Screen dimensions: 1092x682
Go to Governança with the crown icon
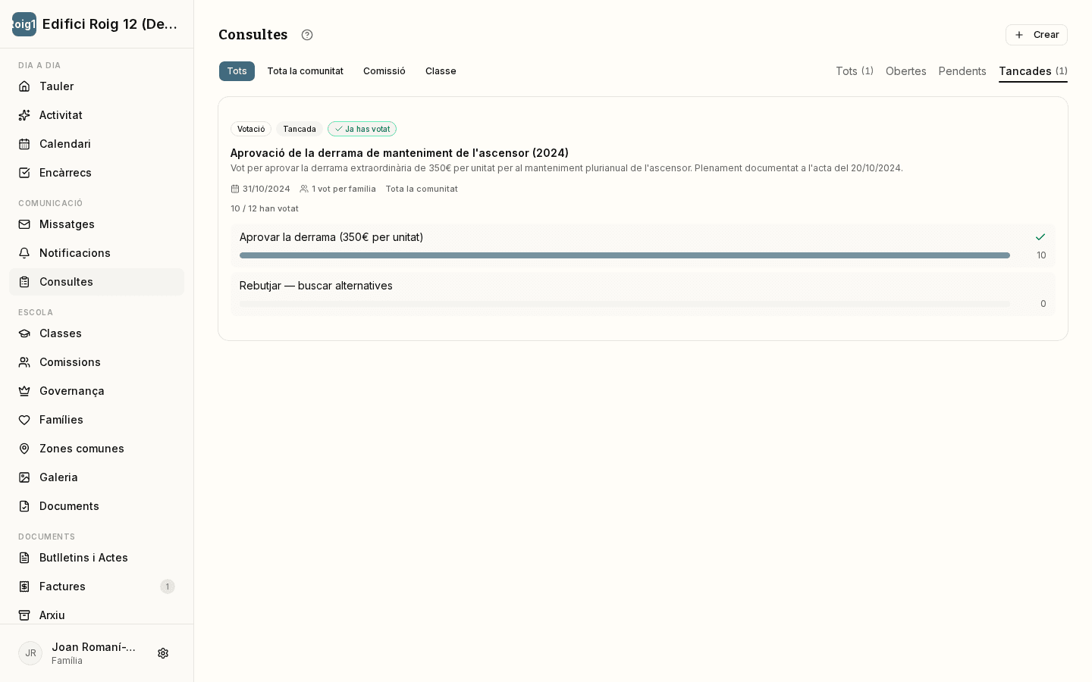[x=96, y=391]
